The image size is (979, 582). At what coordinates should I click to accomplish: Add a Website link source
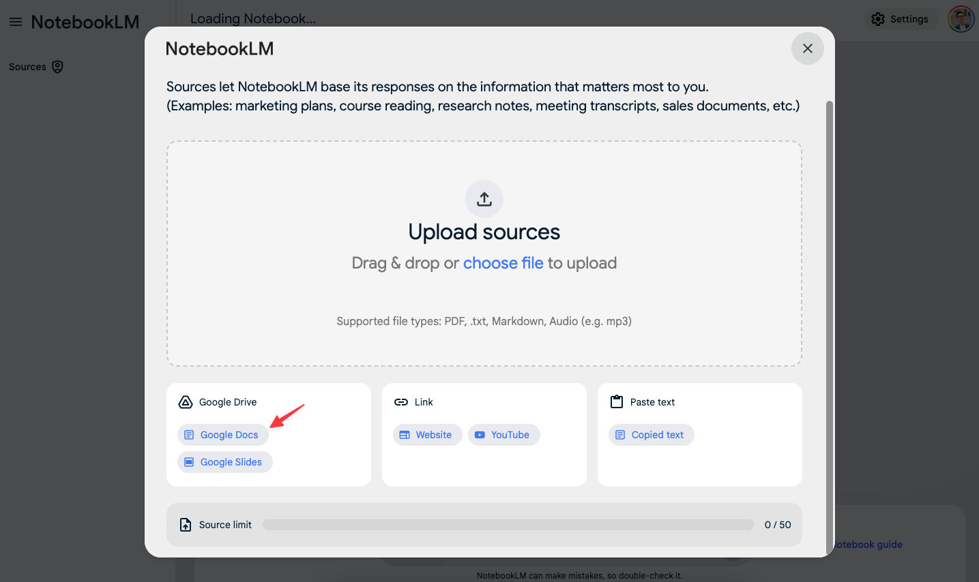(x=428, y=434)
